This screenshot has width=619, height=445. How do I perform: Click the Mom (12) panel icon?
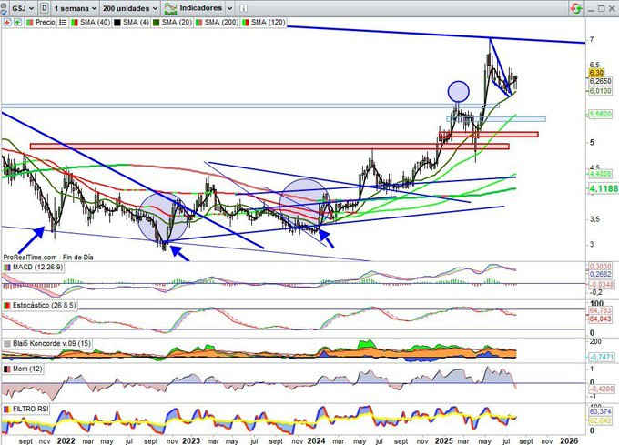(x=7, y=369)
